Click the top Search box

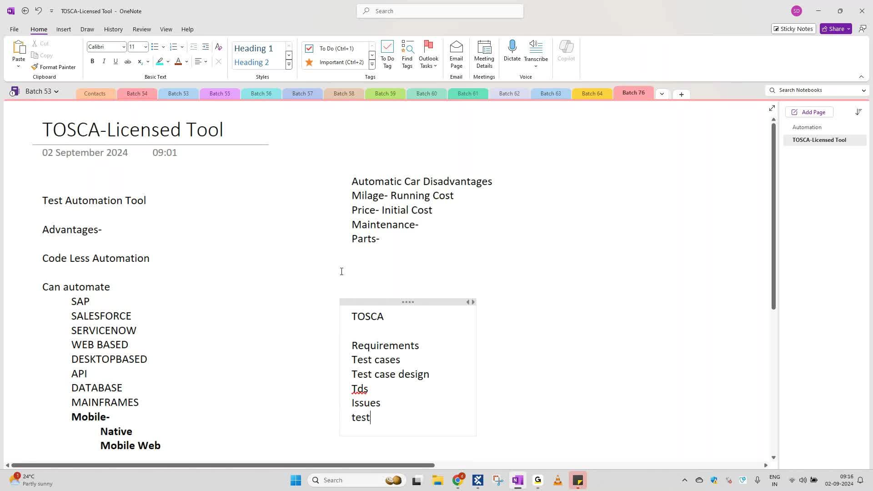point(440,11)
